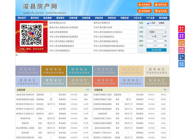Open the 城市设计管理办法 link
This screenshot has height=139, width=185.
click(102, 23)
